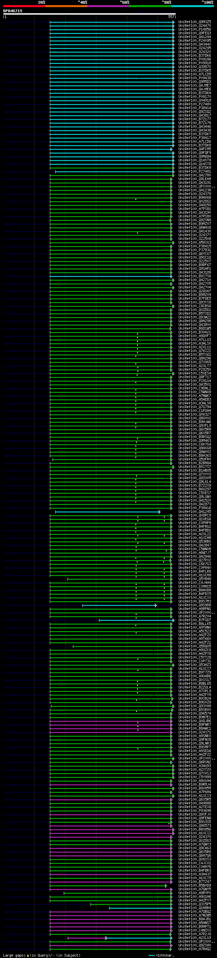Click the green alignment bar for UniRef100_B3TDK9
Image resolution: width=217 pixels, height=958 pixels.
112,168
